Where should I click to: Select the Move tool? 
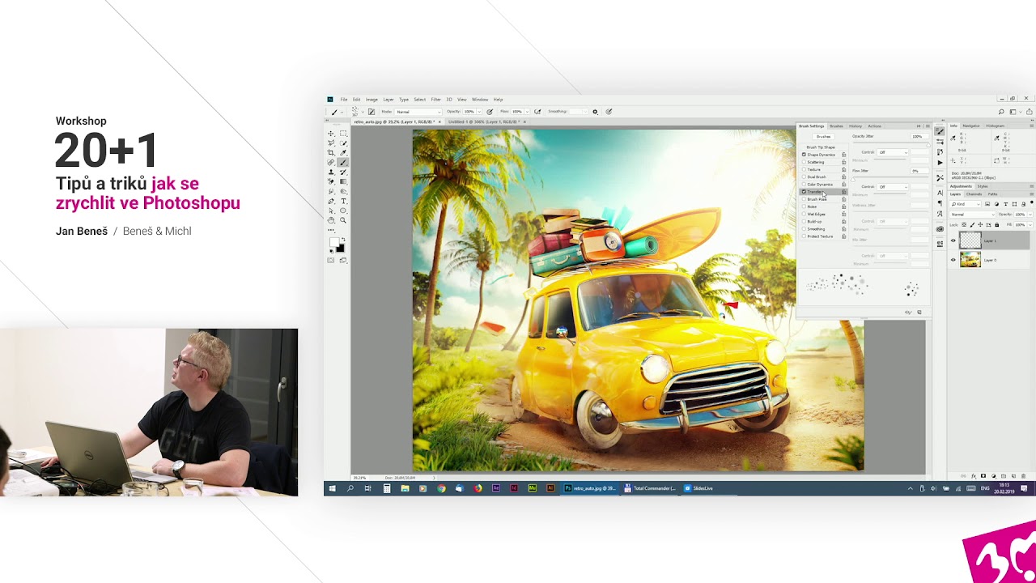(331, 134)
